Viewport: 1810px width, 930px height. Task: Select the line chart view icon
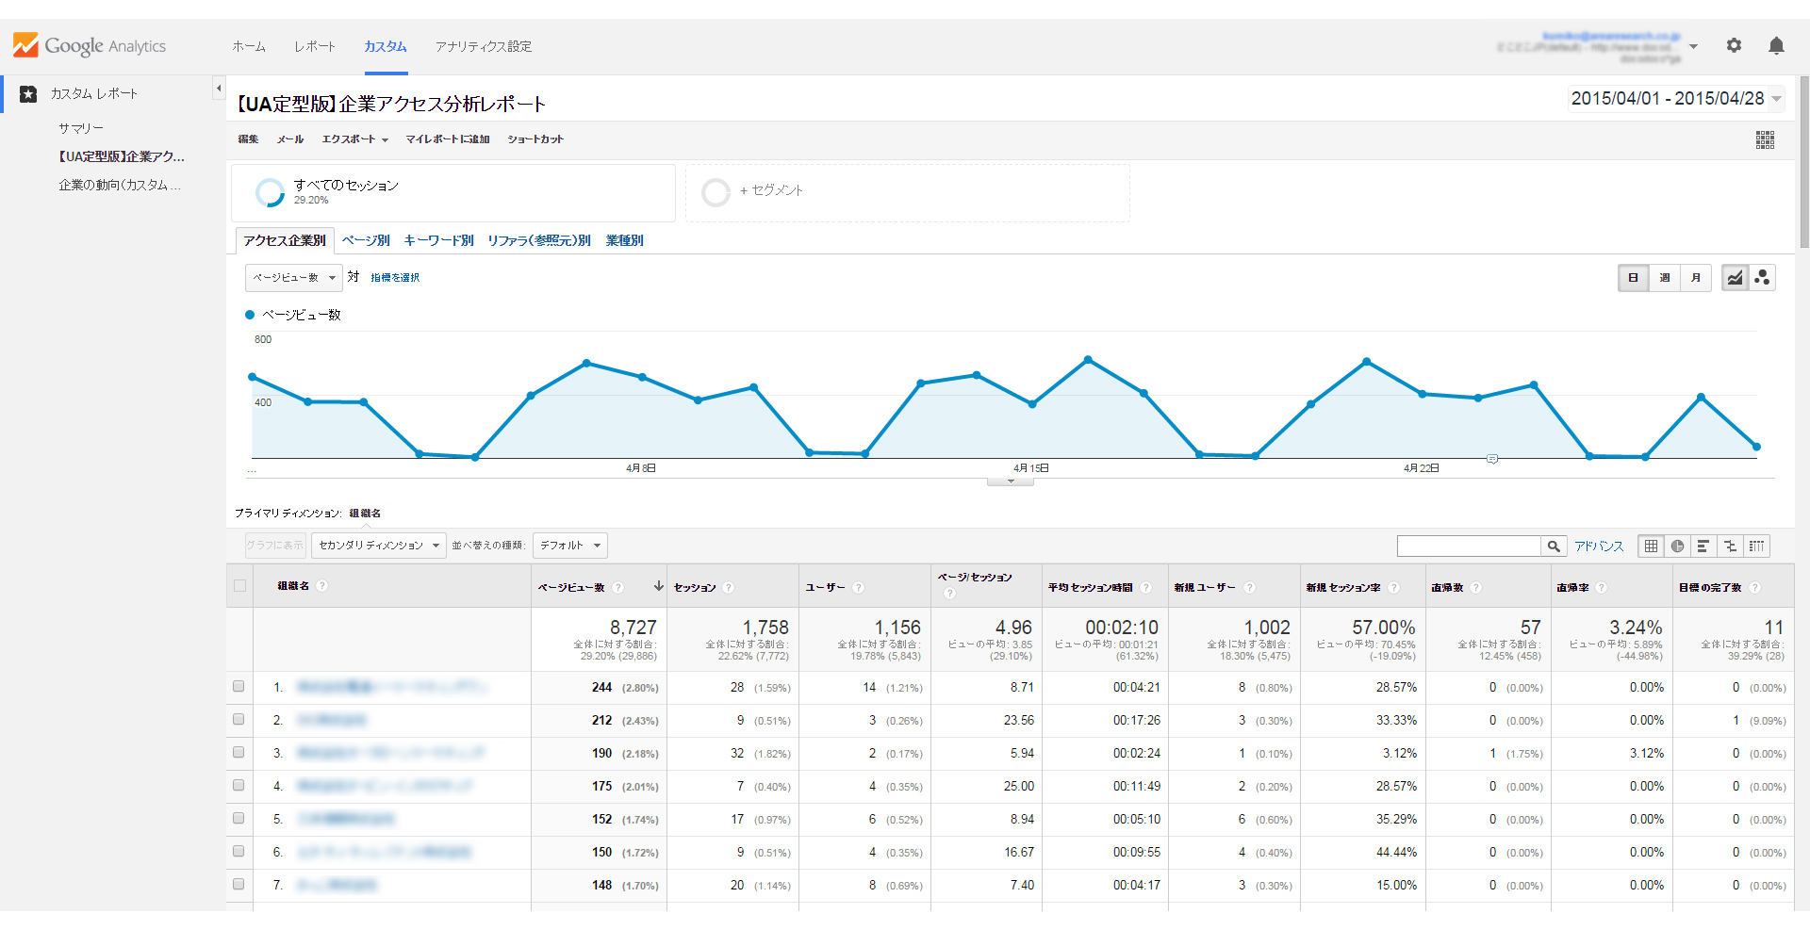(x=1735, y=277)
